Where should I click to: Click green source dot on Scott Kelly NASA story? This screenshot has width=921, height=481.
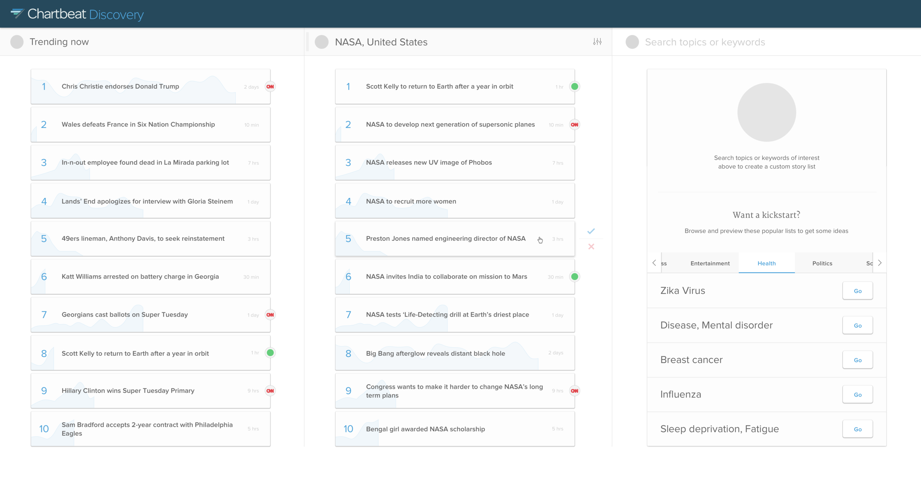574,87
